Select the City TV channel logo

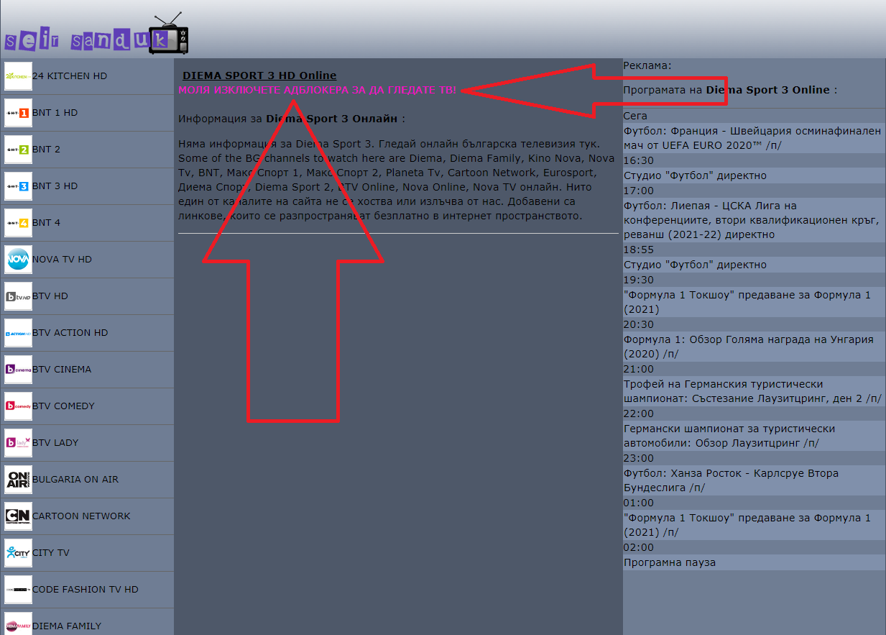(x=18, y=553)
